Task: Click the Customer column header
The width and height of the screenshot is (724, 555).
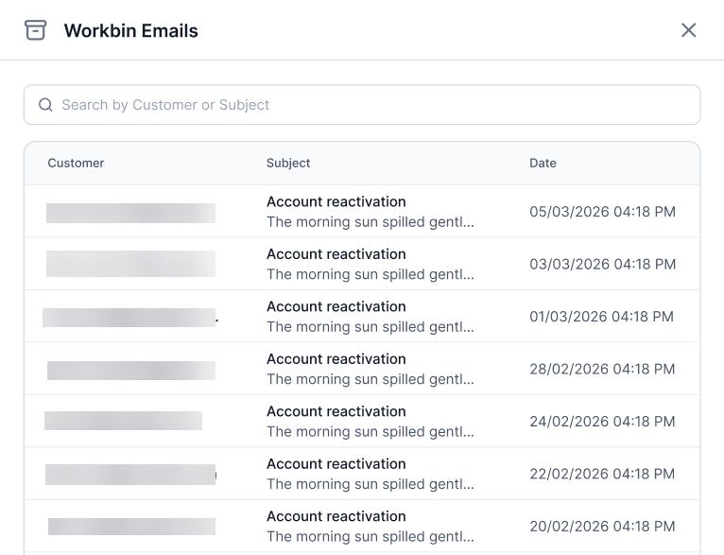Action: click(x=76, y=163)
